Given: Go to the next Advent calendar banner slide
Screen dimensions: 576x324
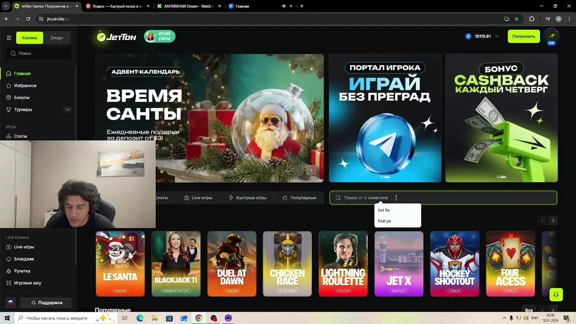Looking at the screenshot, I should pos(311,170).
